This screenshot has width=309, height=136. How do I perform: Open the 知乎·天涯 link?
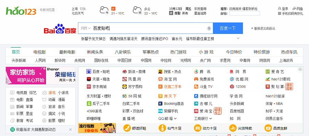click(274, 111)
